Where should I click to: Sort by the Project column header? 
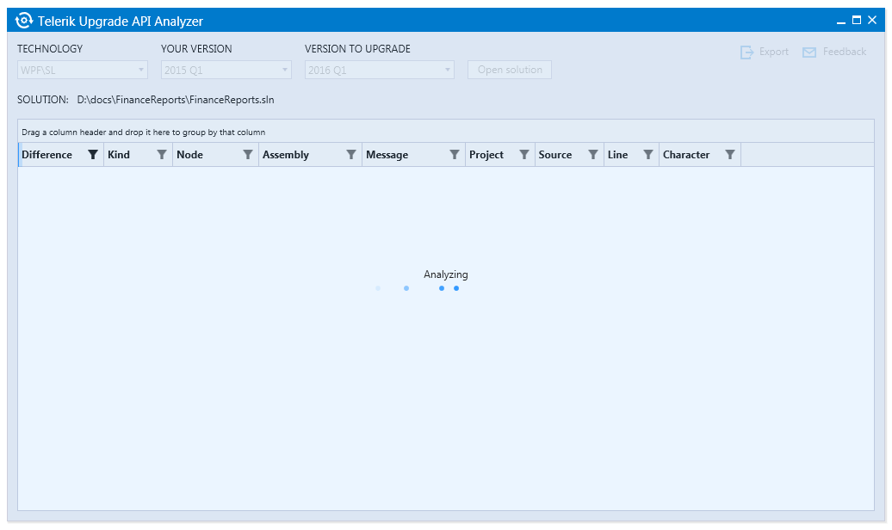(486, 155)
